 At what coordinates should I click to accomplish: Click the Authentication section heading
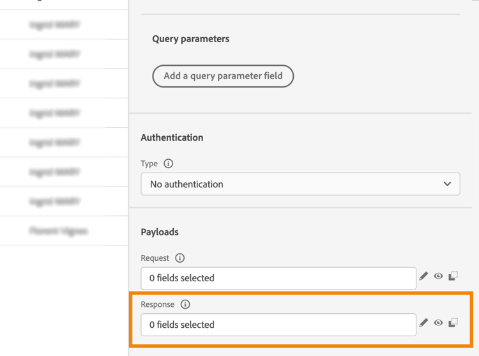(x=172, y=137)
